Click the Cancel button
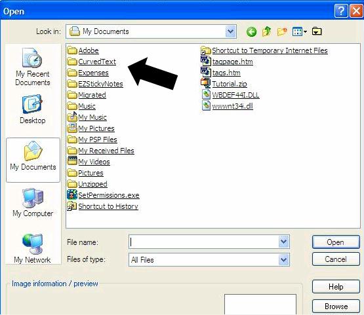This screenshot has height=315, width=364. (x=336, y=259)
